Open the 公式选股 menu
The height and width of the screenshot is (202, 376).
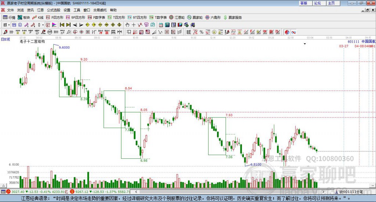pyautogui.click(x=54, y=10)
